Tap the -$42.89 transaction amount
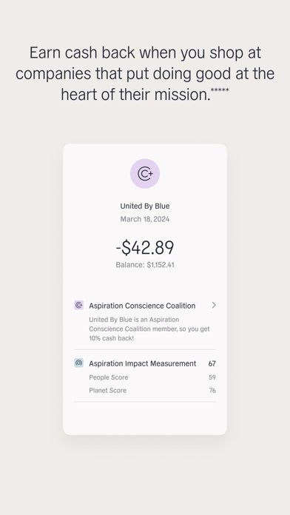Image resolution: width=290 pixels, height=515 pixels. (x=145, y=248)
